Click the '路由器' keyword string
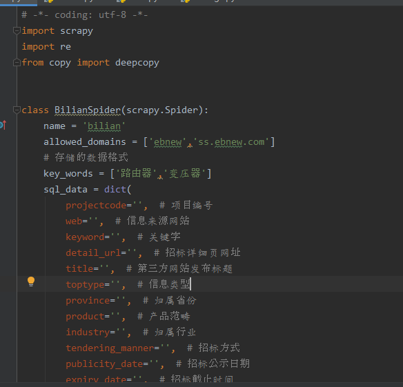Screen dimensions: 403x387 click(x=136, y=174)
